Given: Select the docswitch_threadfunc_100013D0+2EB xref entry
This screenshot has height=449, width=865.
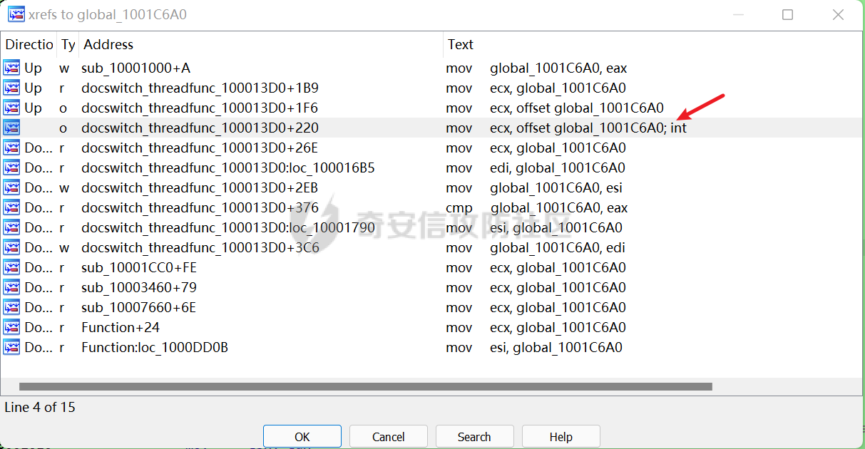Looking at the screenshot, I should pyautogui.click(x=200, y=188).
